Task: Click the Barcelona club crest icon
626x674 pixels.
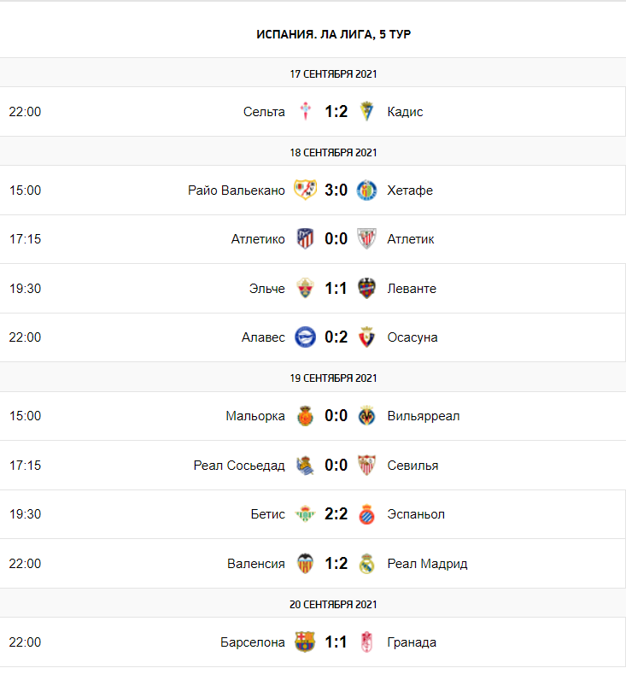Action: coord(305,642)
